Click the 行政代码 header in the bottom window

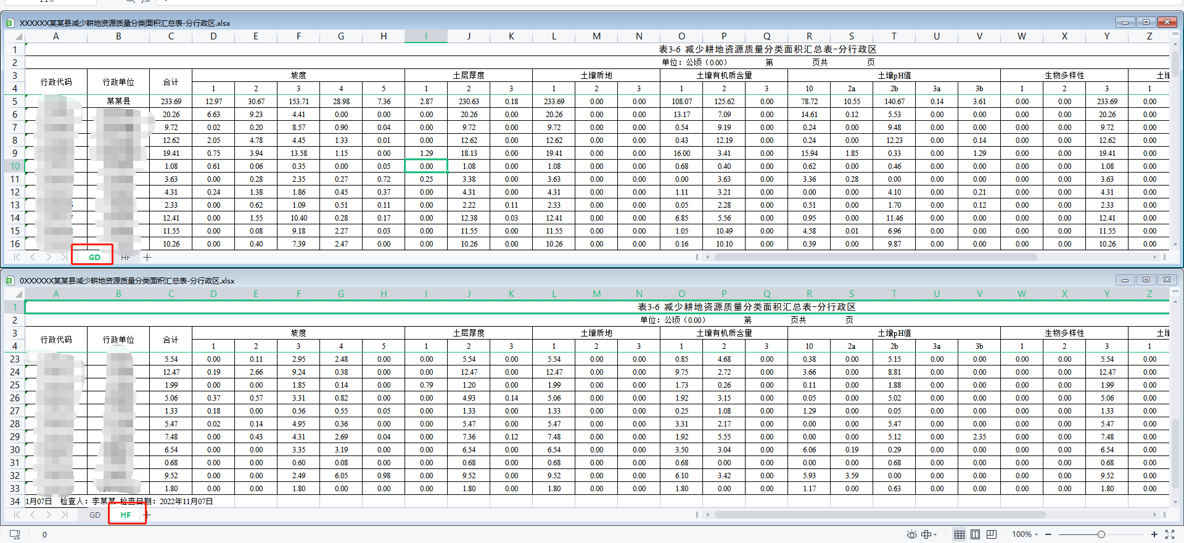(56, 340)
